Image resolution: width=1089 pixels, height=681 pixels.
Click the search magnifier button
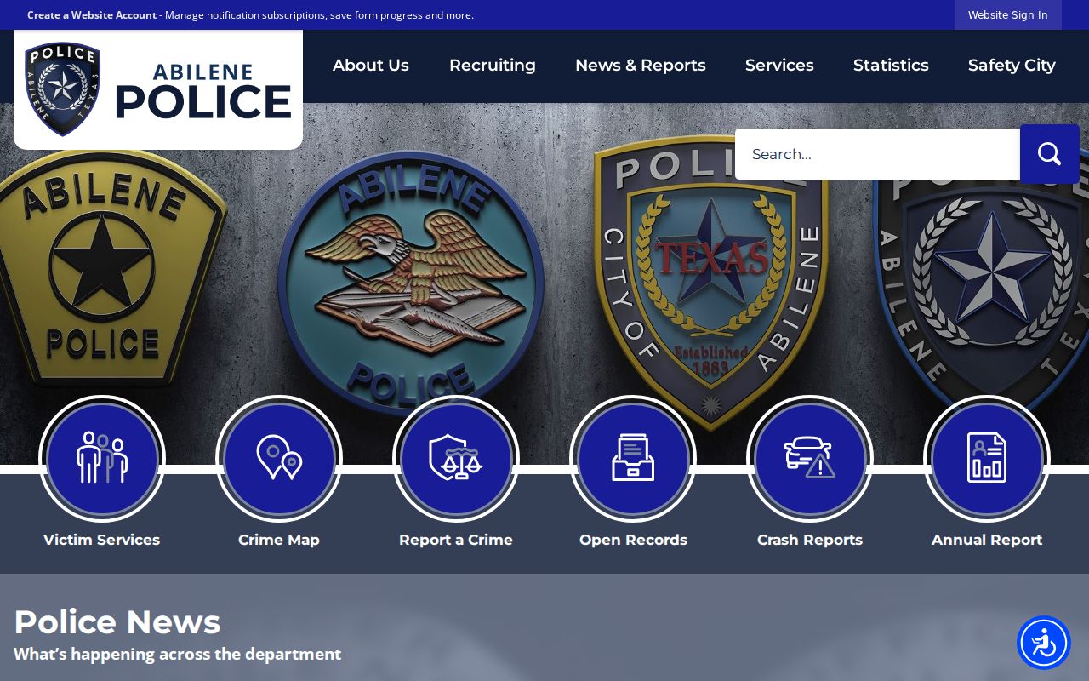click(x=1050, y=154)
